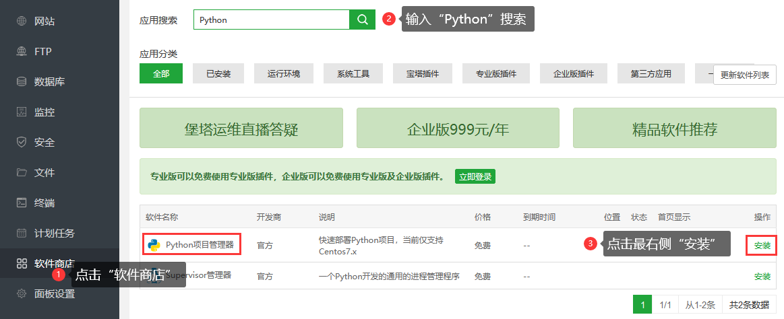Click the scheduled tasks calendar icon
The height and width of the screenshot is (319, 784).
click(22, 234)
